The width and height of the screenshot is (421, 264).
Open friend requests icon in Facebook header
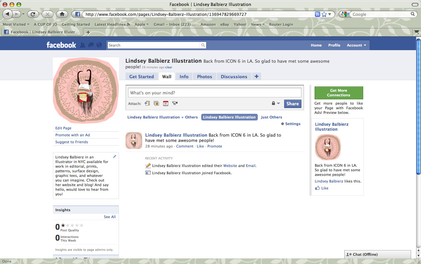83,45
